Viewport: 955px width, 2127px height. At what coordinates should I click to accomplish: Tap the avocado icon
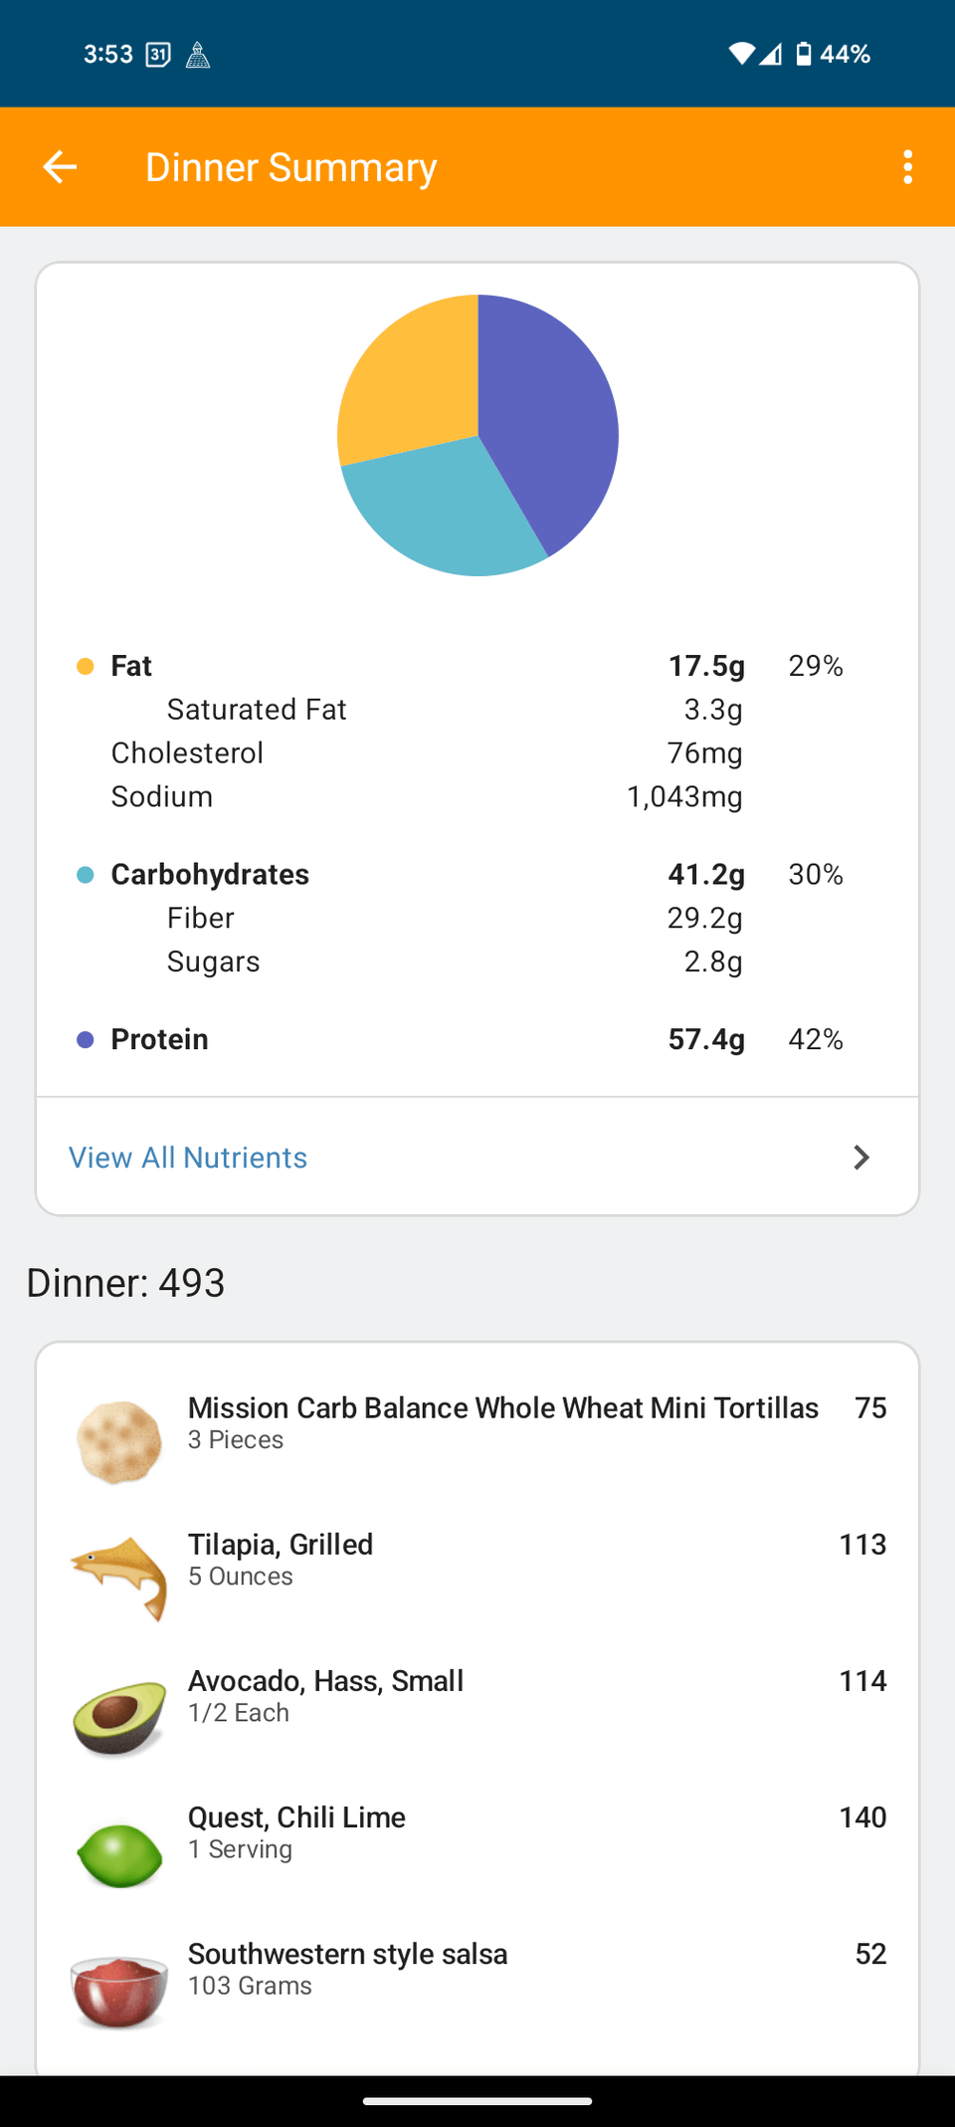tap(119, 1715)
